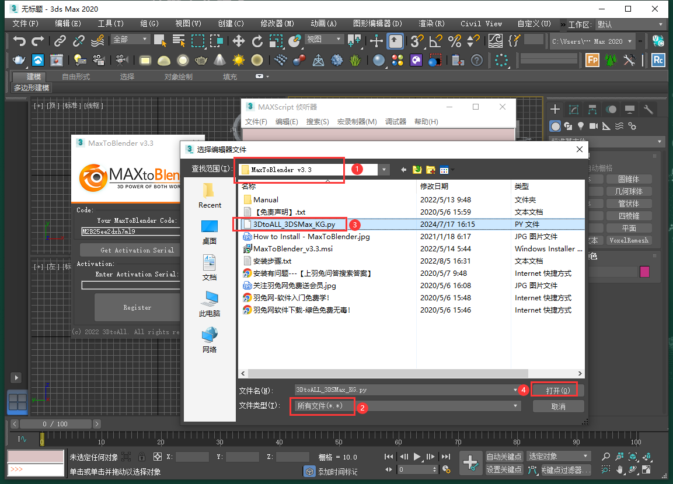
Task: Open 此电脑 in file dialog sidebar
Action: [x=210, y=304]
